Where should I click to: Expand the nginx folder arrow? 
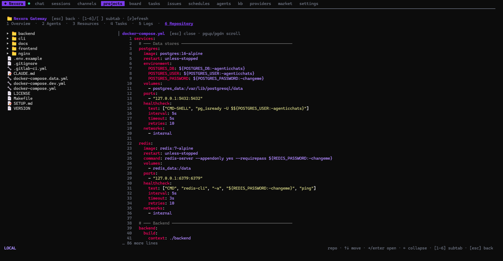pyautogui.click(x=8, y=54)
